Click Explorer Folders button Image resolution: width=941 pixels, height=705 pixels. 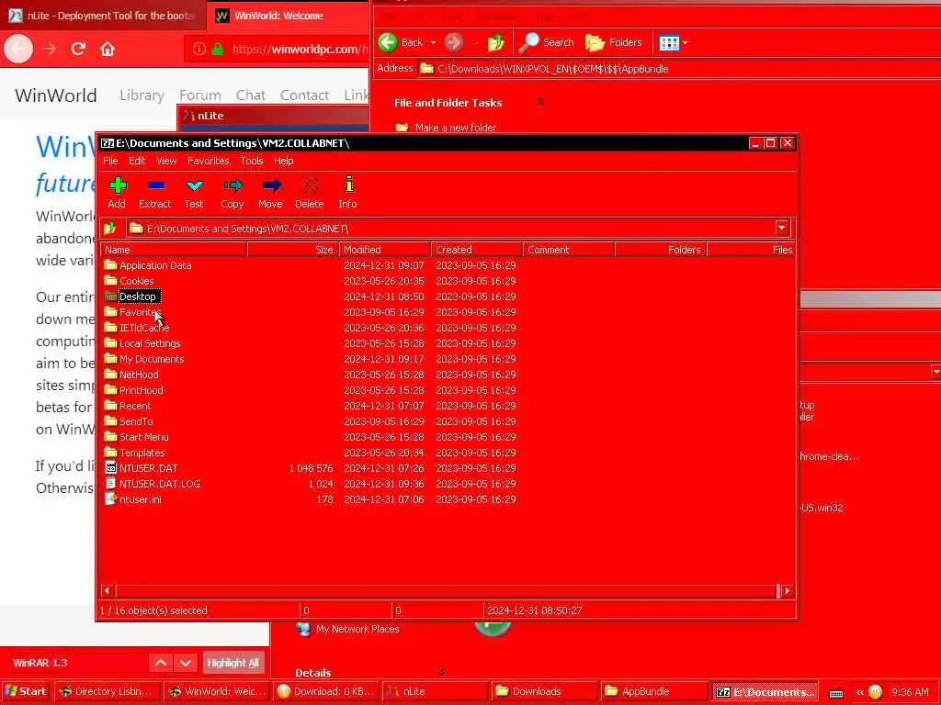[614, 42]
